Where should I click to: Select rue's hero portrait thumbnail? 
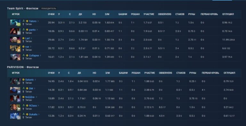coord(15,48)
